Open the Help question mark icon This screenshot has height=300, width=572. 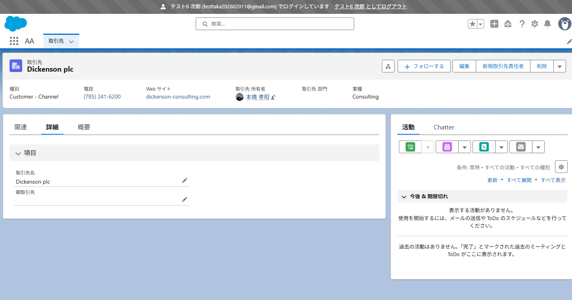[522, 24]
